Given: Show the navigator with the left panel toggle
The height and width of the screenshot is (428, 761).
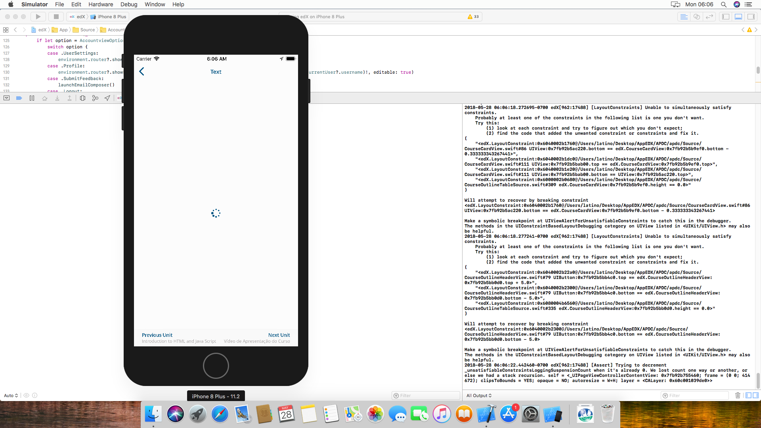Looking at the screenshot, I should (726, 17).
